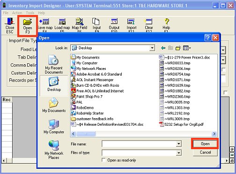Click the file list horizontal scrollbar thumb
The width and height of the screenshot is (236, 174).
(x=86, y=134)
